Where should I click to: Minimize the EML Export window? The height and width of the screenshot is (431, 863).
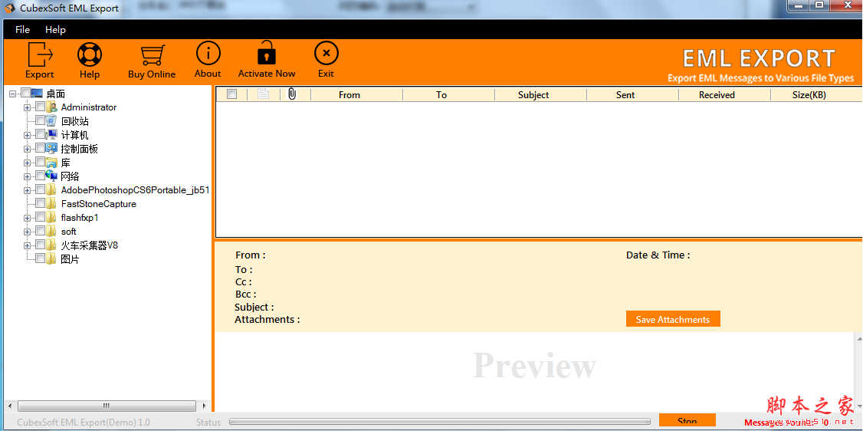tap(799, 5)
